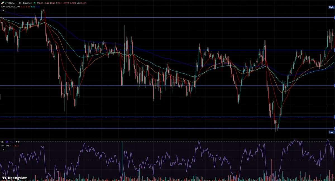The height and width of the screenshot is (181, 335).
Task: Select the RSI indicator label
Action: (x=3, y=142)
